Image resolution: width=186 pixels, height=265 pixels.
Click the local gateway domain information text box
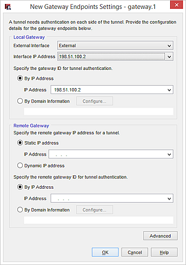pos(99,111)
